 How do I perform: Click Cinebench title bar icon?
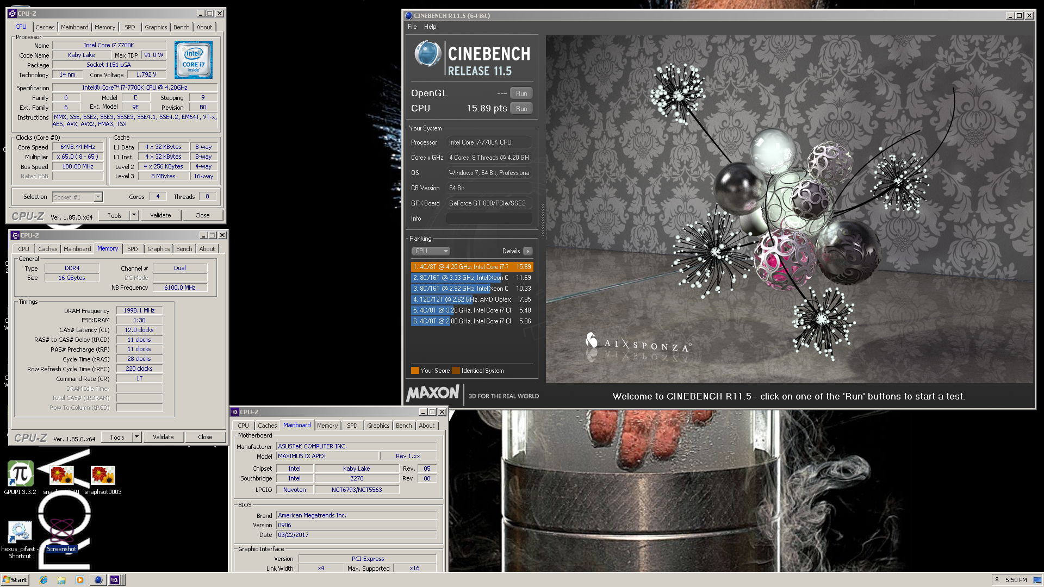point(408,16)
